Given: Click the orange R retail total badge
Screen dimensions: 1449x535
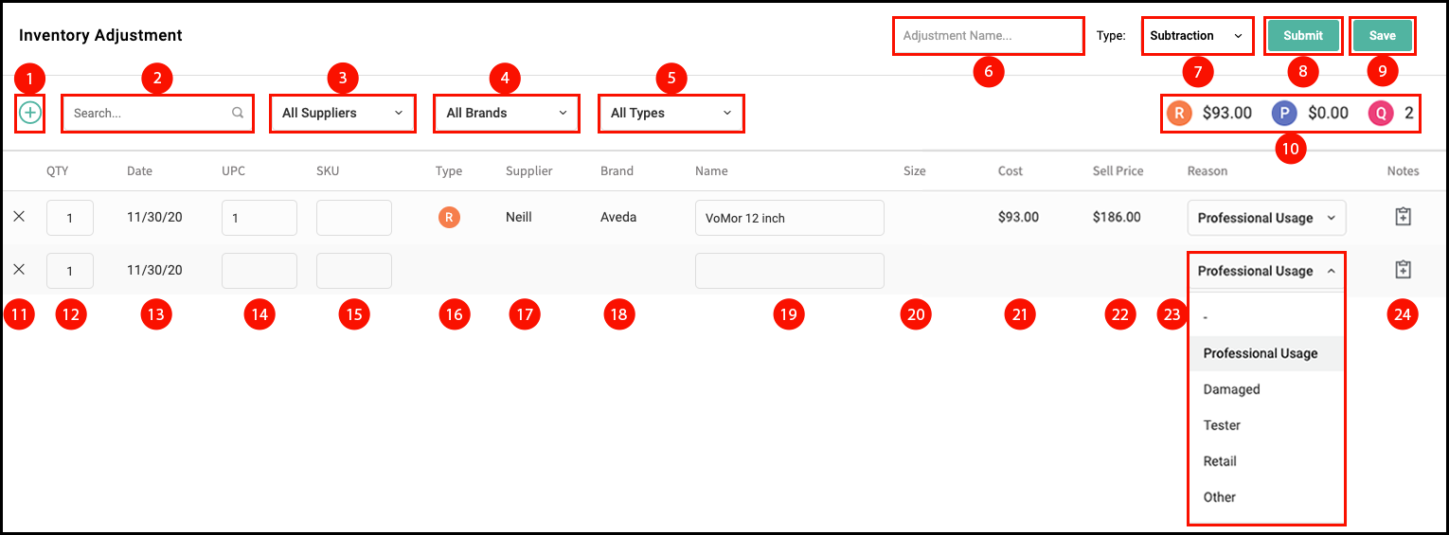Looking at the screenshot, I should [x=1179, y=113].
